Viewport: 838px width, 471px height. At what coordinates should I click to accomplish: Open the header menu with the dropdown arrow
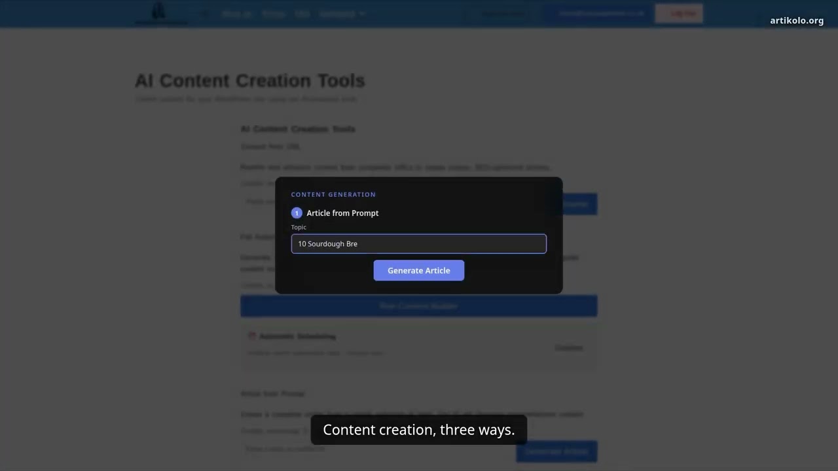click(x=342, y=13)
